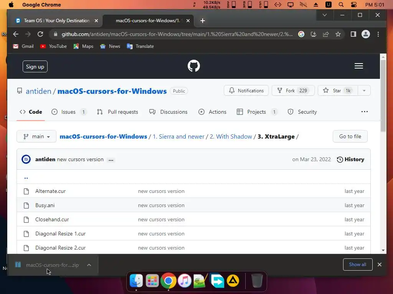
Task: Star the repository
Action: click(338, 90)
